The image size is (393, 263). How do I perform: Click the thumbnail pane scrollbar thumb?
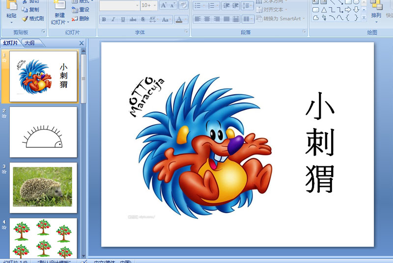click(83, 79)
